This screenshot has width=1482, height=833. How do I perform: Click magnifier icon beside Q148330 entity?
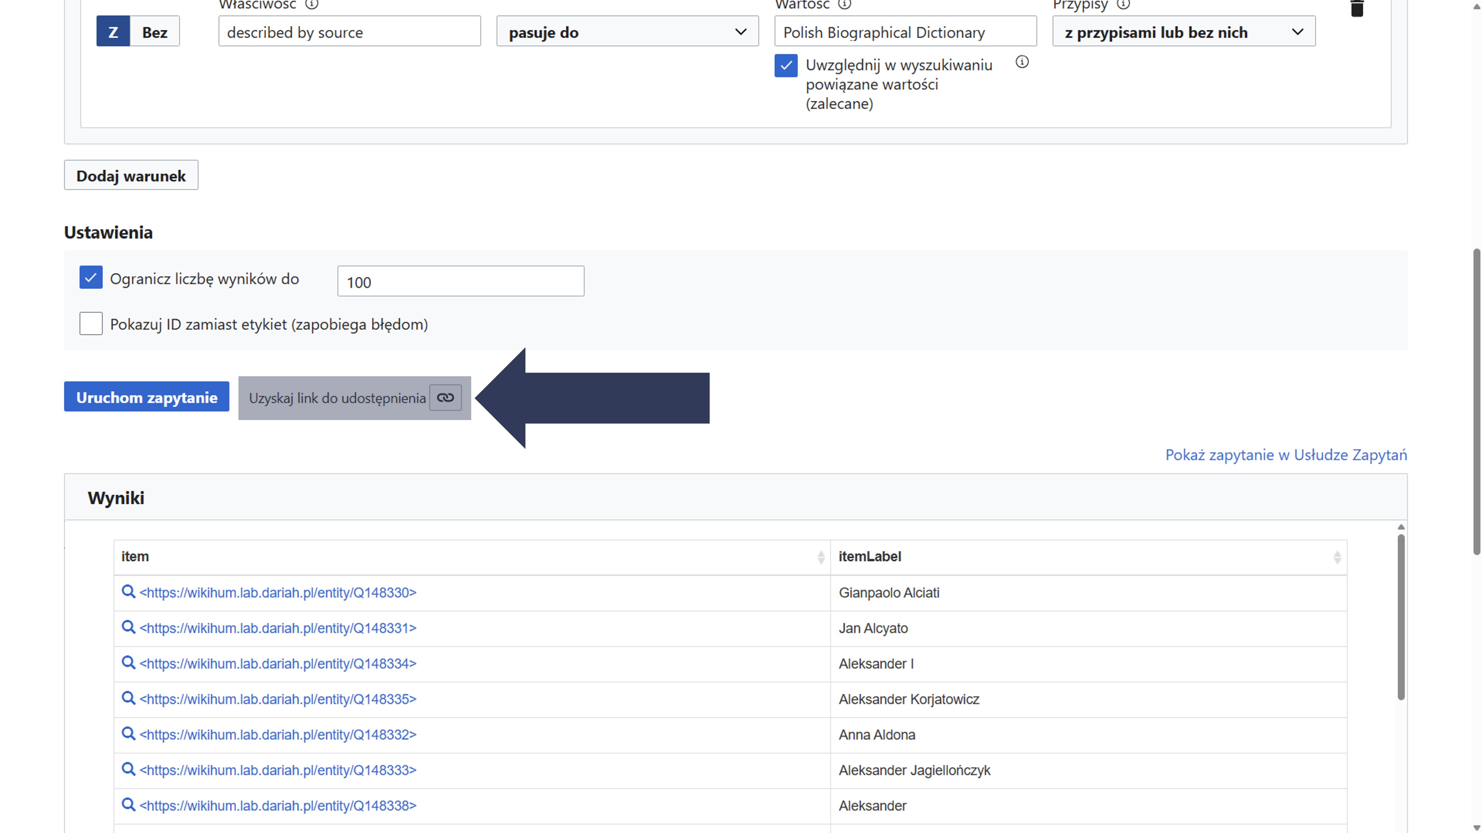click(x=128, y=591)
